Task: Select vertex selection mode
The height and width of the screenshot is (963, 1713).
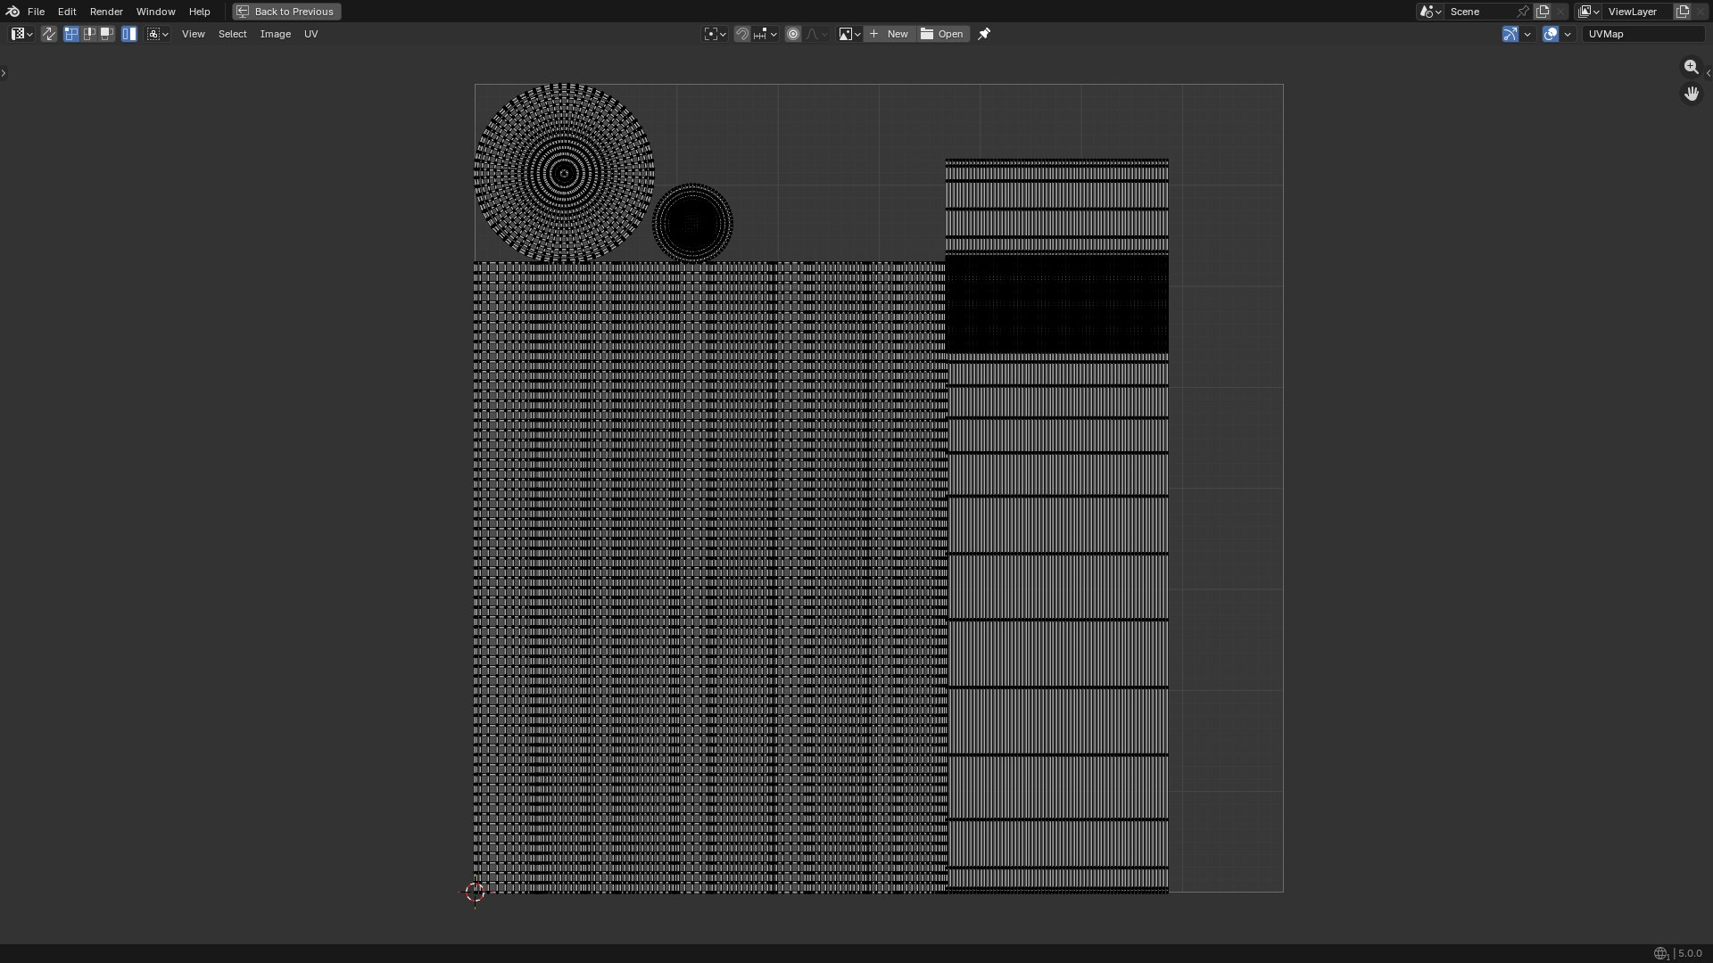Action: click(71, 34)
